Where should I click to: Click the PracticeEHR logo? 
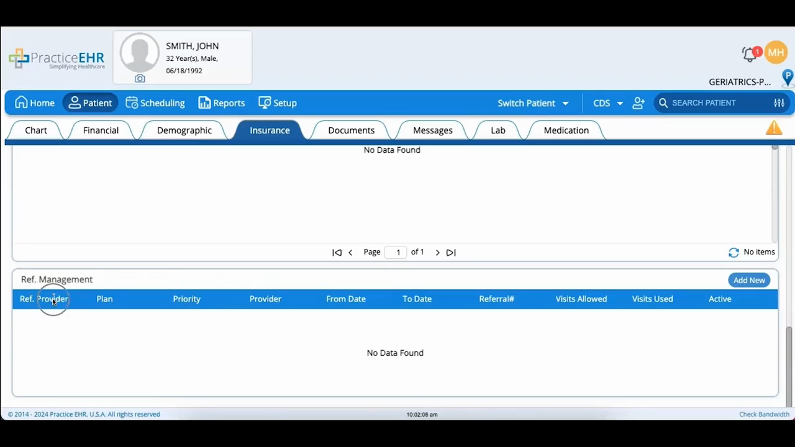tap(57, 59)
